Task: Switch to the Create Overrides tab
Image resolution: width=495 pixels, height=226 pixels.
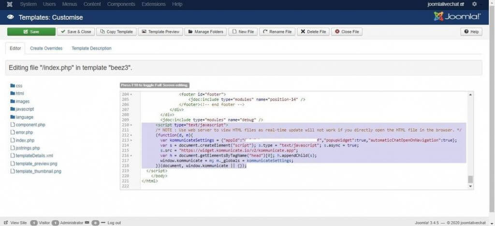Action: pos(46,48)
